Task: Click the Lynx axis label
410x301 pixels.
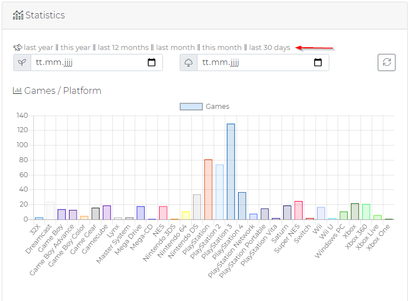Action: 113,230
